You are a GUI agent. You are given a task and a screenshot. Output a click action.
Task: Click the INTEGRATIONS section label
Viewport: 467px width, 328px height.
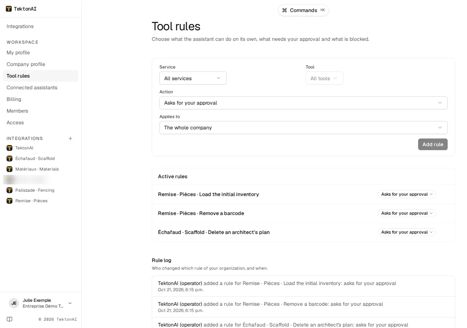(24, 138)
